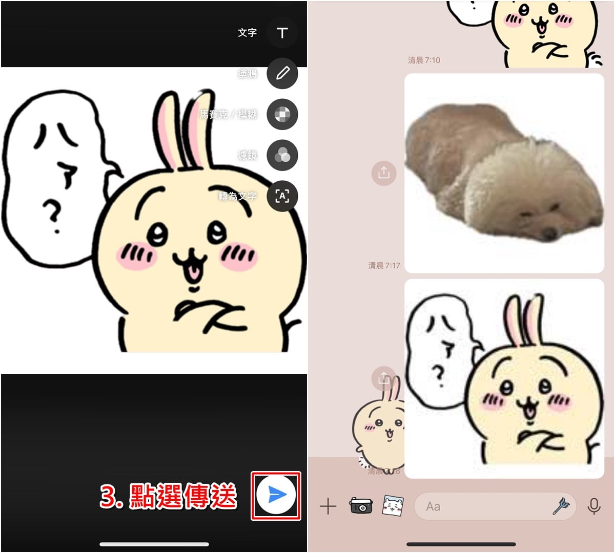Tap the microphone voice message icon
Screen dimensions: 615x553
point(594,506)
